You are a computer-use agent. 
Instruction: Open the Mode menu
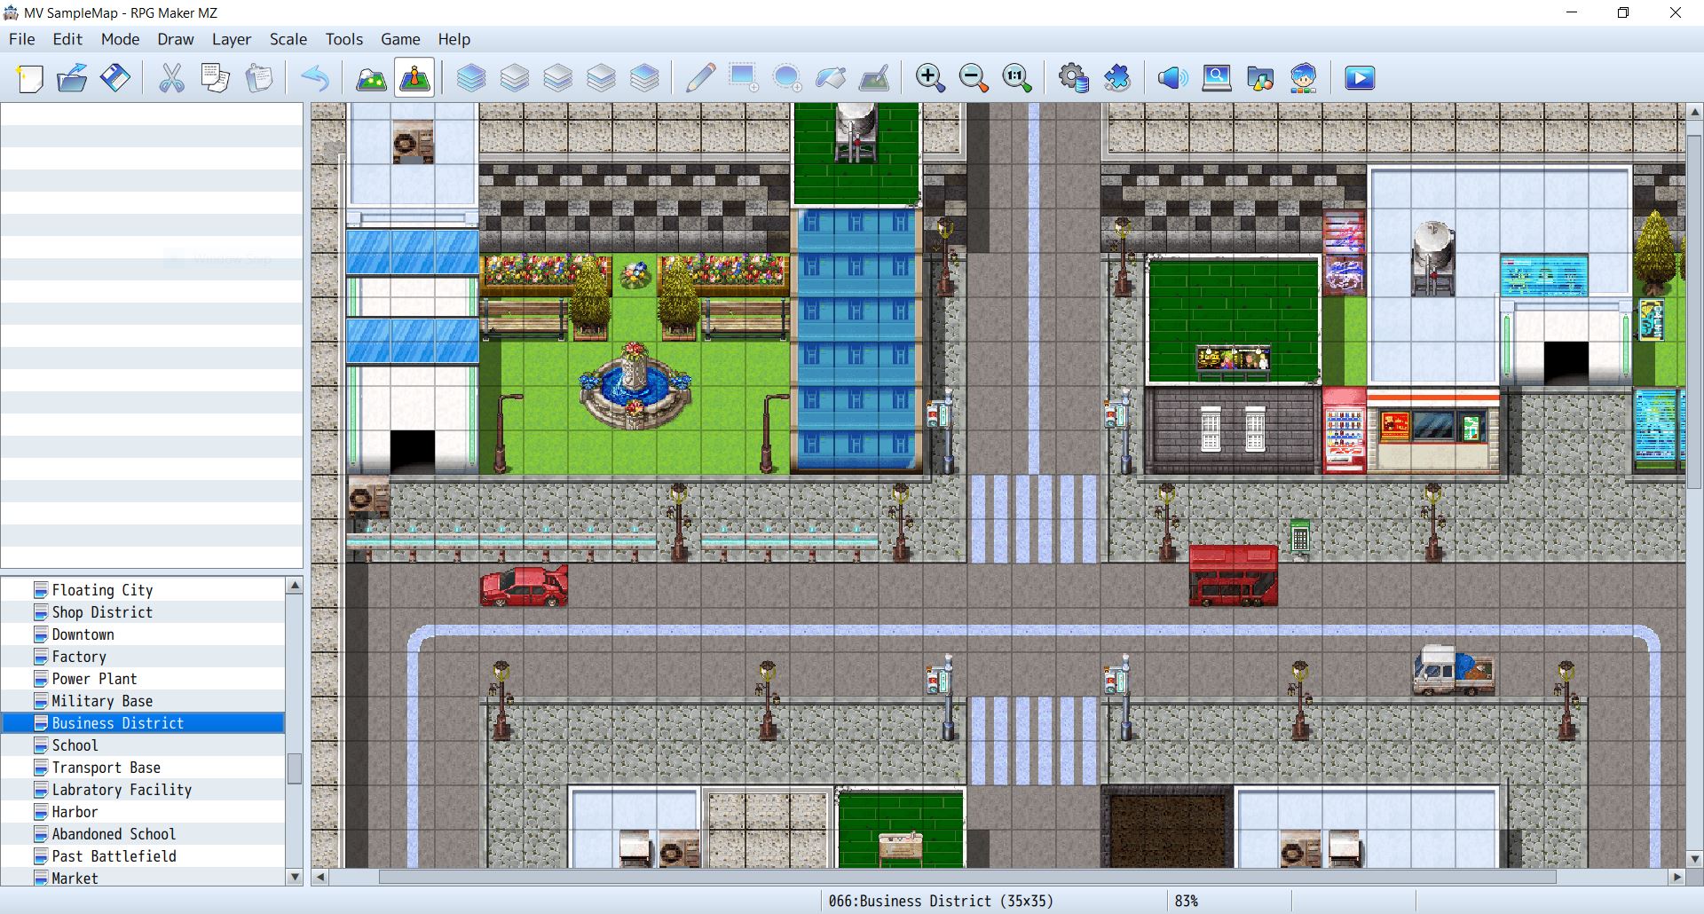click(120, 39)
